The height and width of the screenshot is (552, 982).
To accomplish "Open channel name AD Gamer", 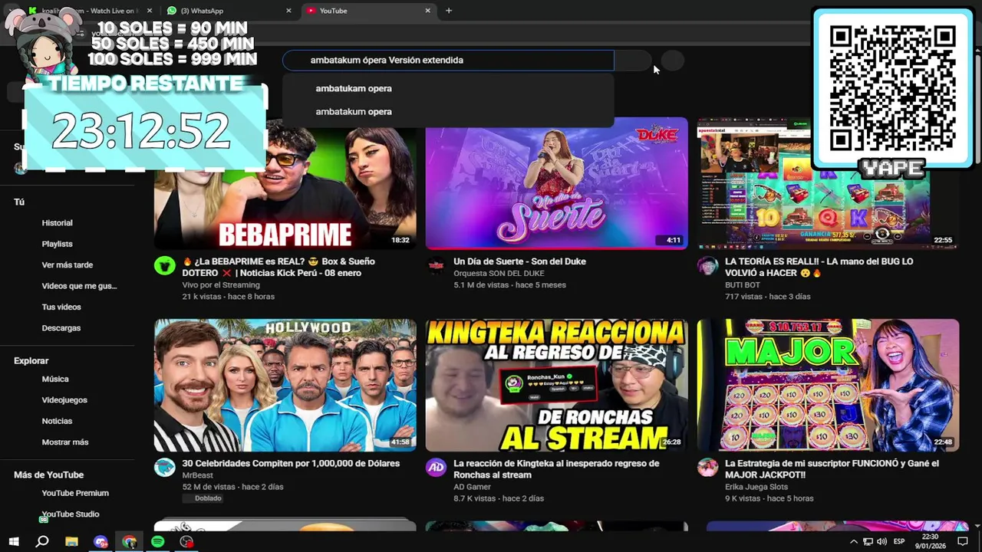I will pyautogui.click(x=472, y=487).
